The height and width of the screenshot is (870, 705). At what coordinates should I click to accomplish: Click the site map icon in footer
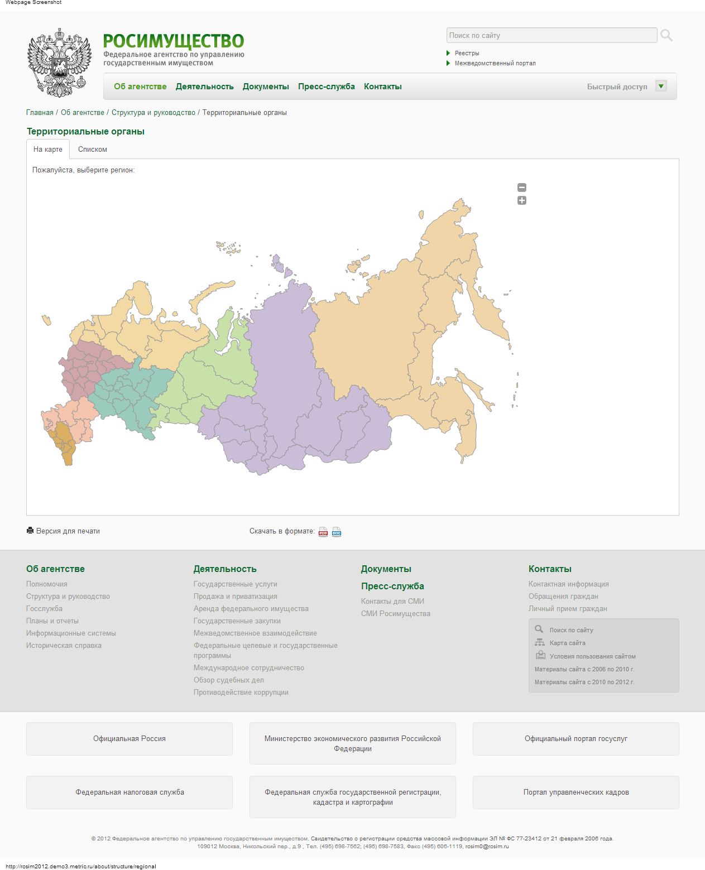pos(539,643)
